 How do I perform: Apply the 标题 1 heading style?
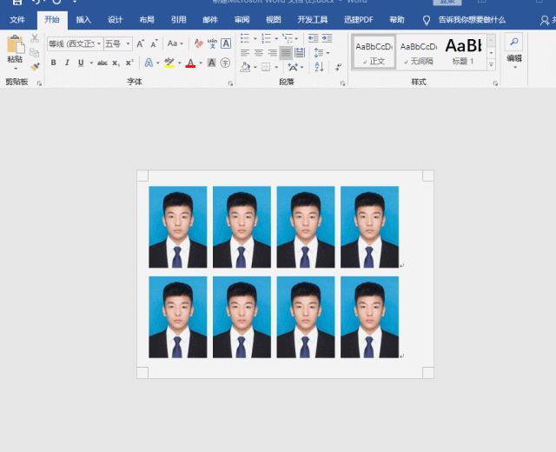point(464,51)
